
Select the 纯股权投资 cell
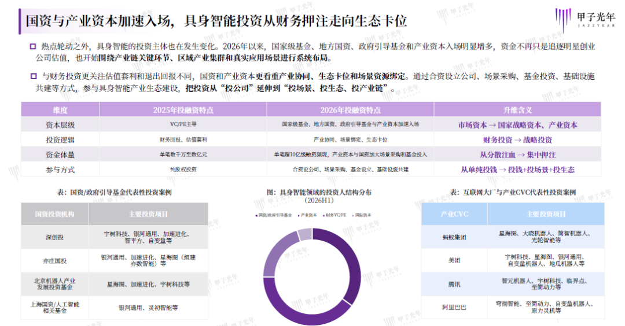click(183, 170)
